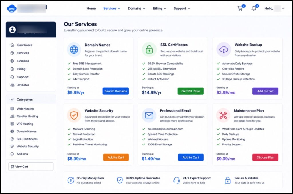Open the Web Hosting category link
The image size is (293, 194).
(x=25, y=109)
